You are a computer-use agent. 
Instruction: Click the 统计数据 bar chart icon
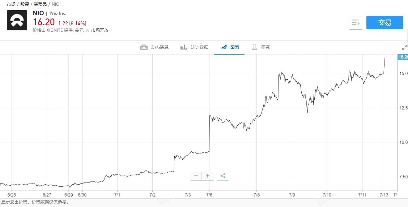[183, 47]
